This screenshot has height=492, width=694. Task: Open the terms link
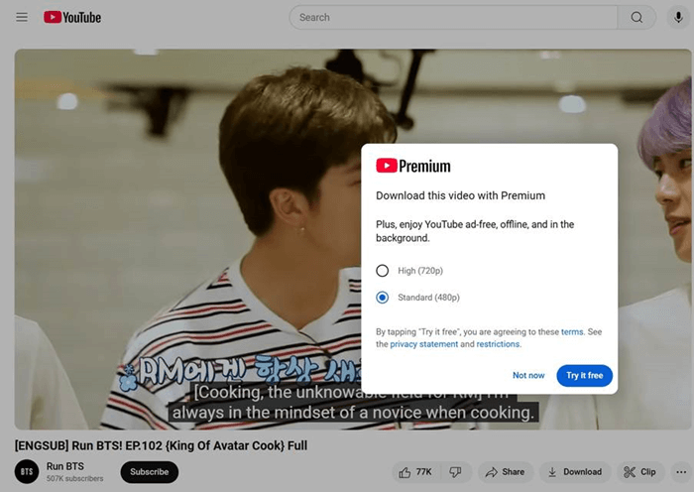coord(572,331)
